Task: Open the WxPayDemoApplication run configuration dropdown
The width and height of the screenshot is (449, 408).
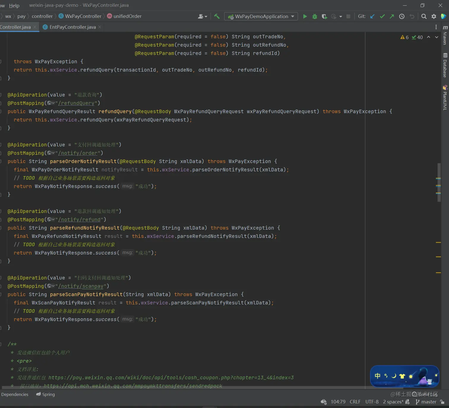Action: pyautogui.click(x=261, y=17)
